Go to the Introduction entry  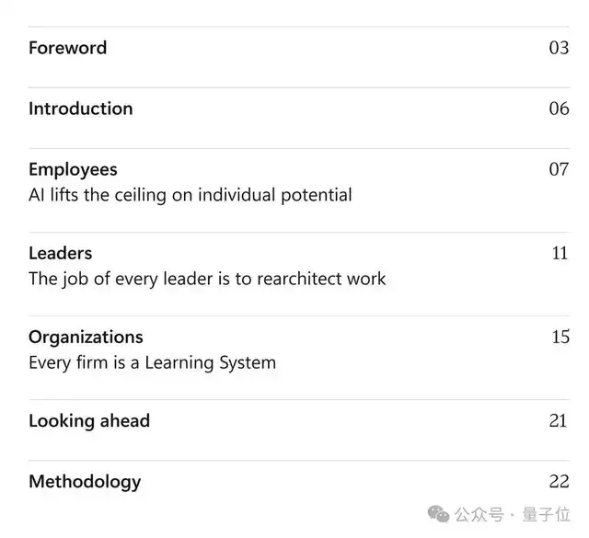pyautogui.click(x=81, y=109)
